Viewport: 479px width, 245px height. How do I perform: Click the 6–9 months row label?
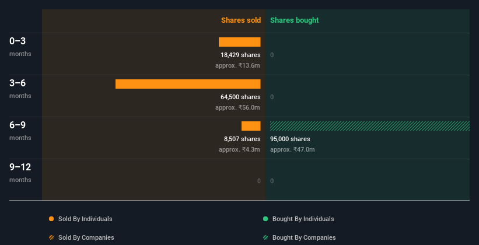20,131
